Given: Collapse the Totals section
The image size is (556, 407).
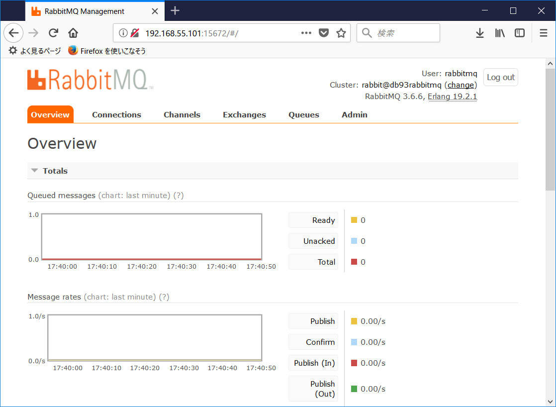Looking at the screenshot, I should (34, 170).
